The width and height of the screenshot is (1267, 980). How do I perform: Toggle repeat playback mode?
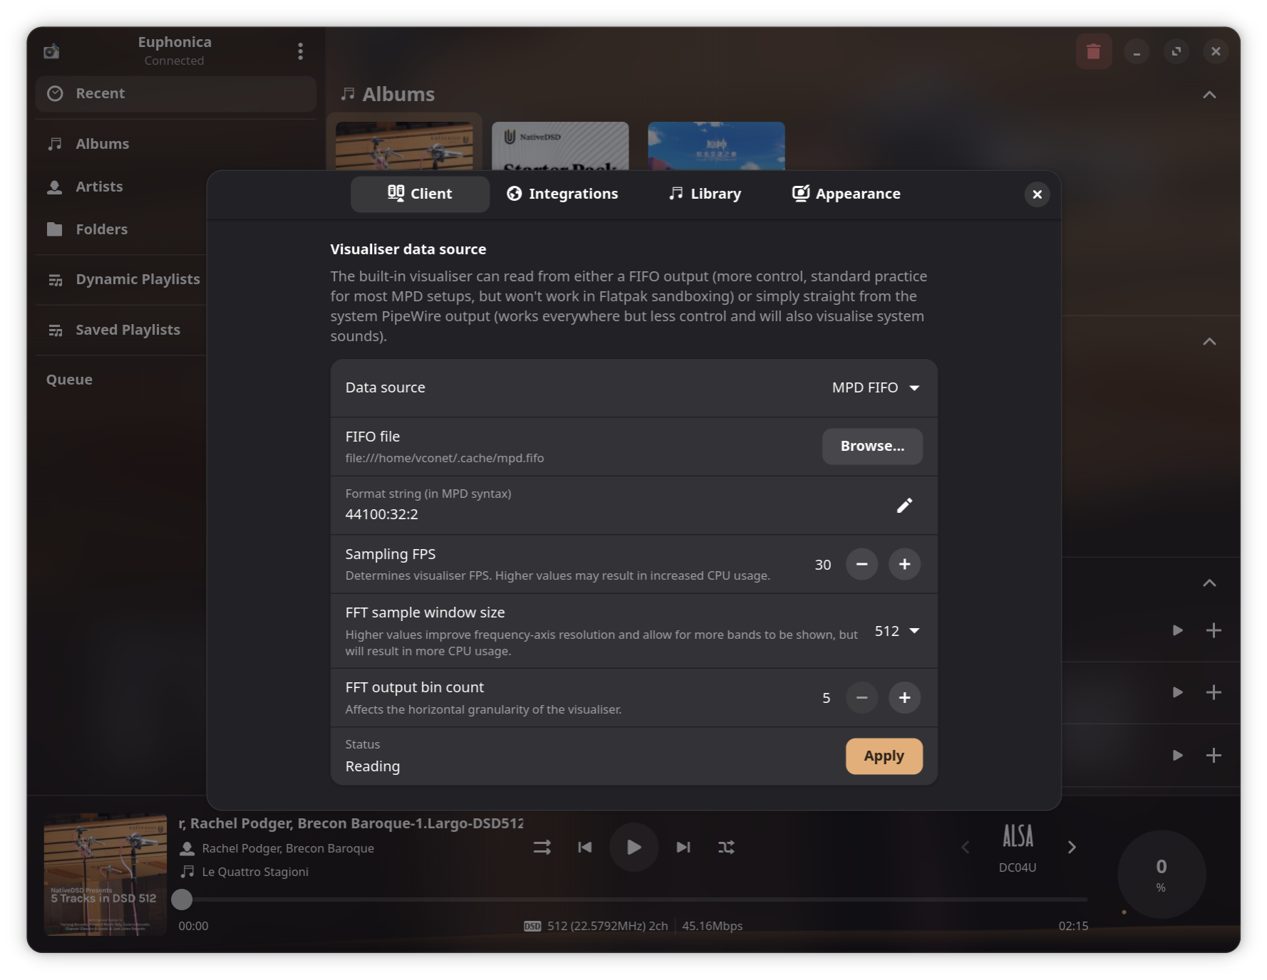tap(542, 847)
